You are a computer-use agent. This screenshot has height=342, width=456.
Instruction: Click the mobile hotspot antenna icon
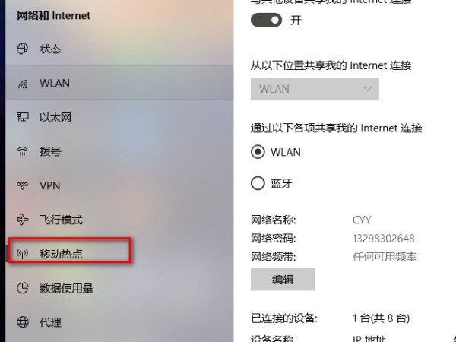(22, 254)
